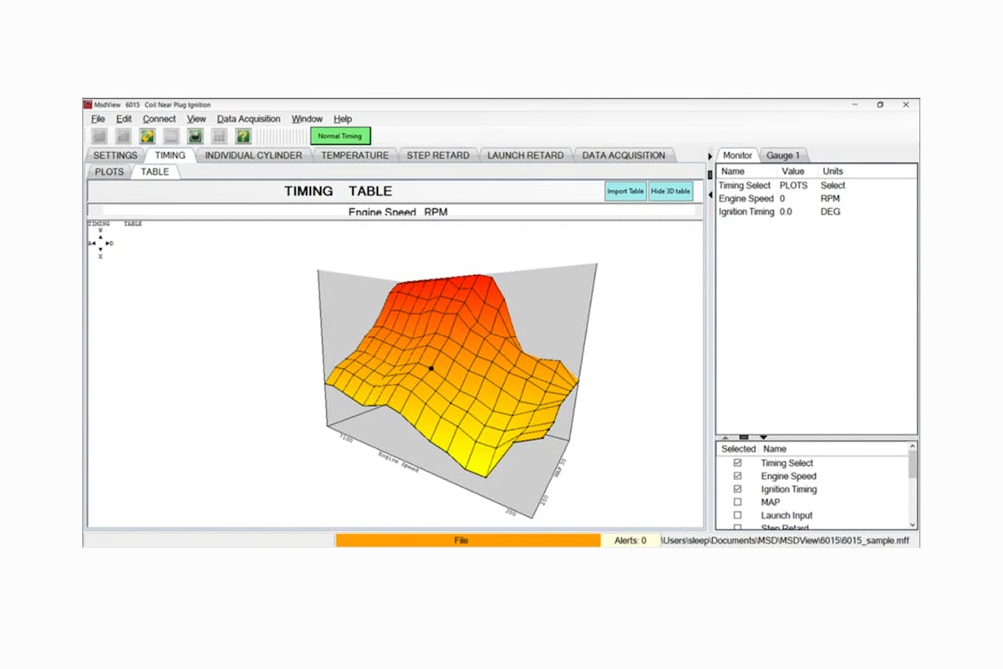
Task: Click the question mark help toolbar icon
Action: [x=243, y=135]
